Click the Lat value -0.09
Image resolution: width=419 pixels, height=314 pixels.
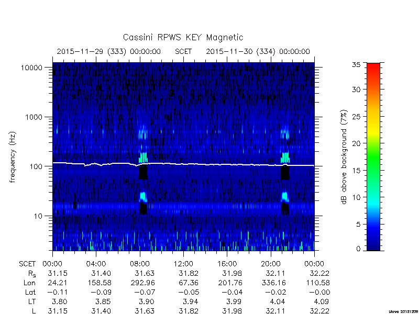[100, 292]
